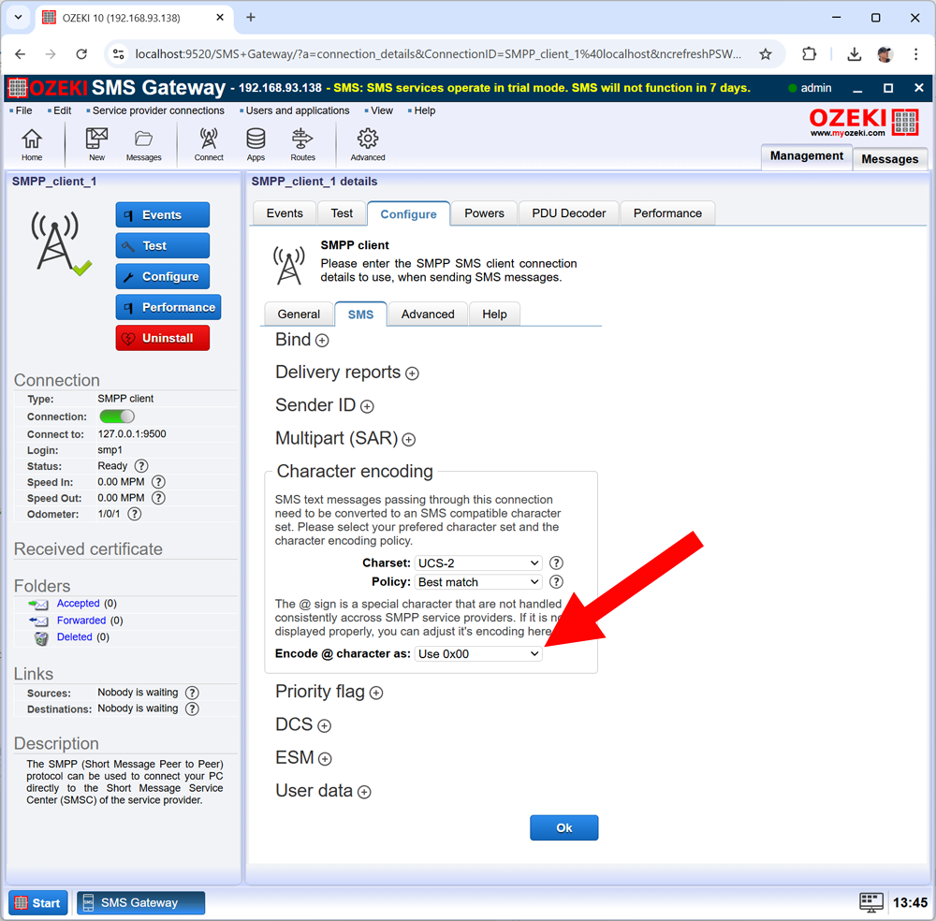936x921 pixels.
Task: Click the Accepted folder envelope icon
Action: tap(38, 604)
